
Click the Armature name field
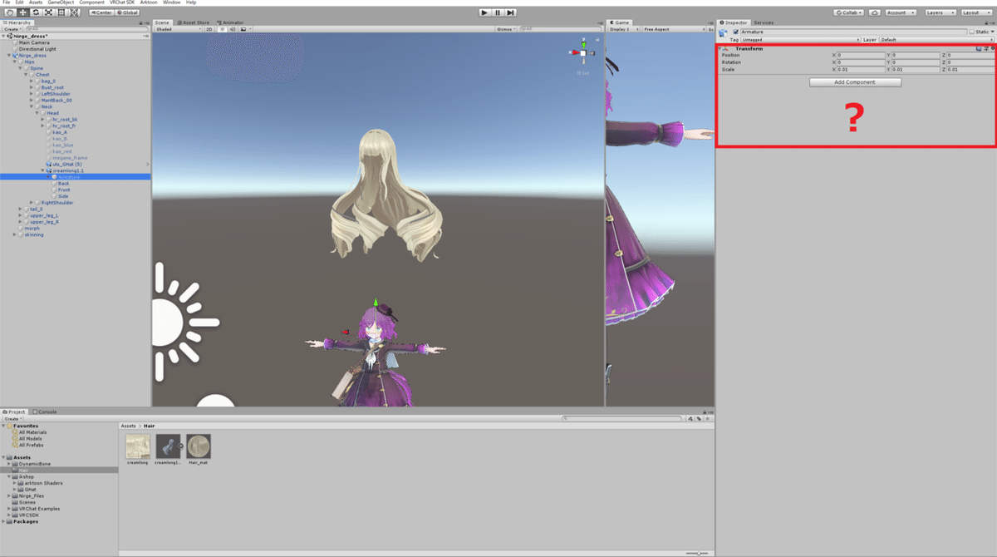[853, 32]
